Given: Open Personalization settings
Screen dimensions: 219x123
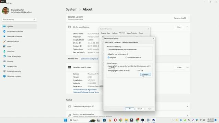Looking at the screenshot, I should pos(19,41).
